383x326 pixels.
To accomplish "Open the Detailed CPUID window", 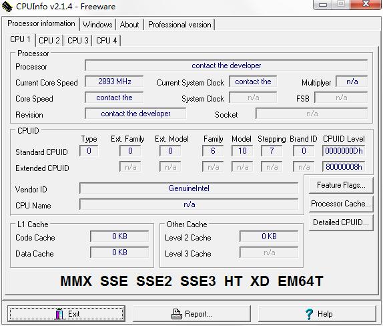I will pyautogui.click(x=341, y=222).
